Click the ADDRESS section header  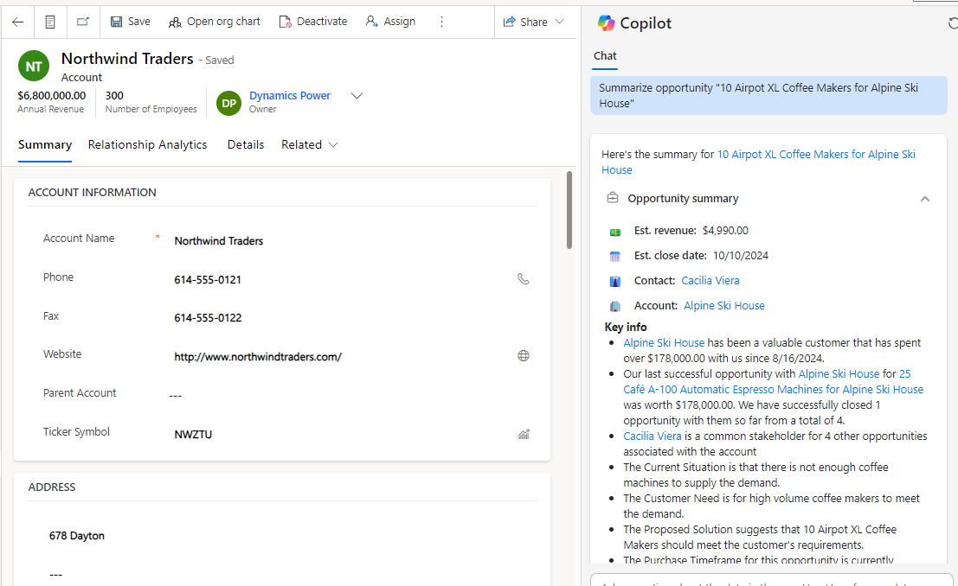coord(52,487)
